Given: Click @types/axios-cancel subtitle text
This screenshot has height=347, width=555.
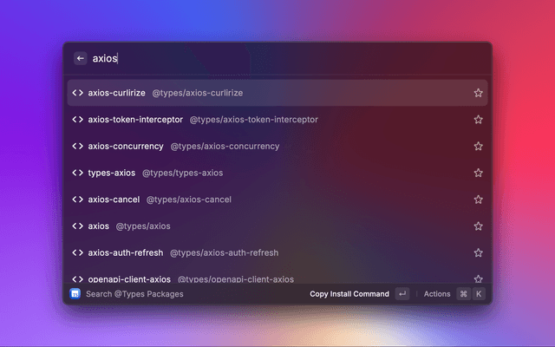Looking at the screenshot, I should pyautogui.click(x=189, y=200).
